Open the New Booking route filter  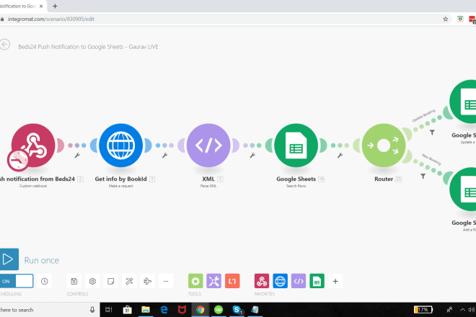[423, 176]
